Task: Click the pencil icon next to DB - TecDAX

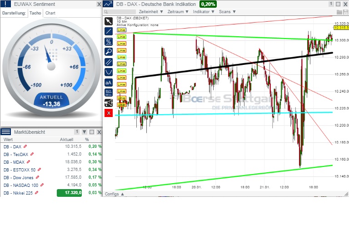Action: click(x=32, y=154)
